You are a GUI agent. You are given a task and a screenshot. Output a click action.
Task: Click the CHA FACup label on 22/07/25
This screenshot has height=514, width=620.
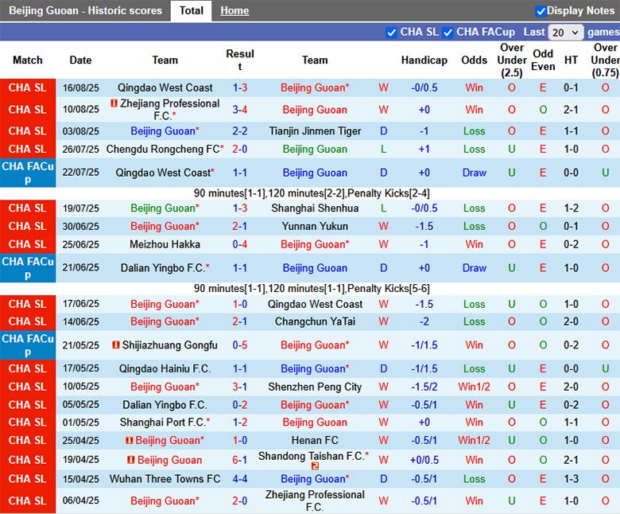[28, 173]
